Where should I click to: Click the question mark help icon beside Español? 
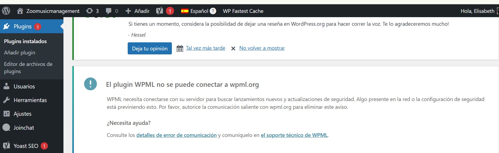pyautogui.click(x=213, y=11)
